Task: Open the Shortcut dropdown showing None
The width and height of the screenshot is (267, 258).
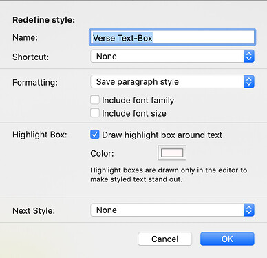Action: (x=173, y=57)
